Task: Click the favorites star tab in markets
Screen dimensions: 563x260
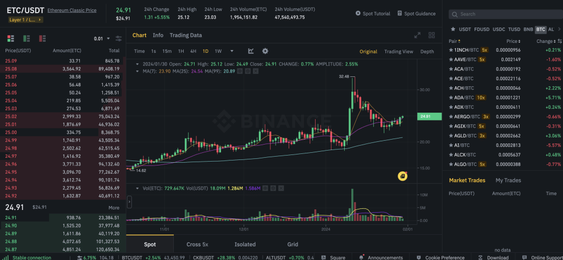Action: tap(453, 29)
